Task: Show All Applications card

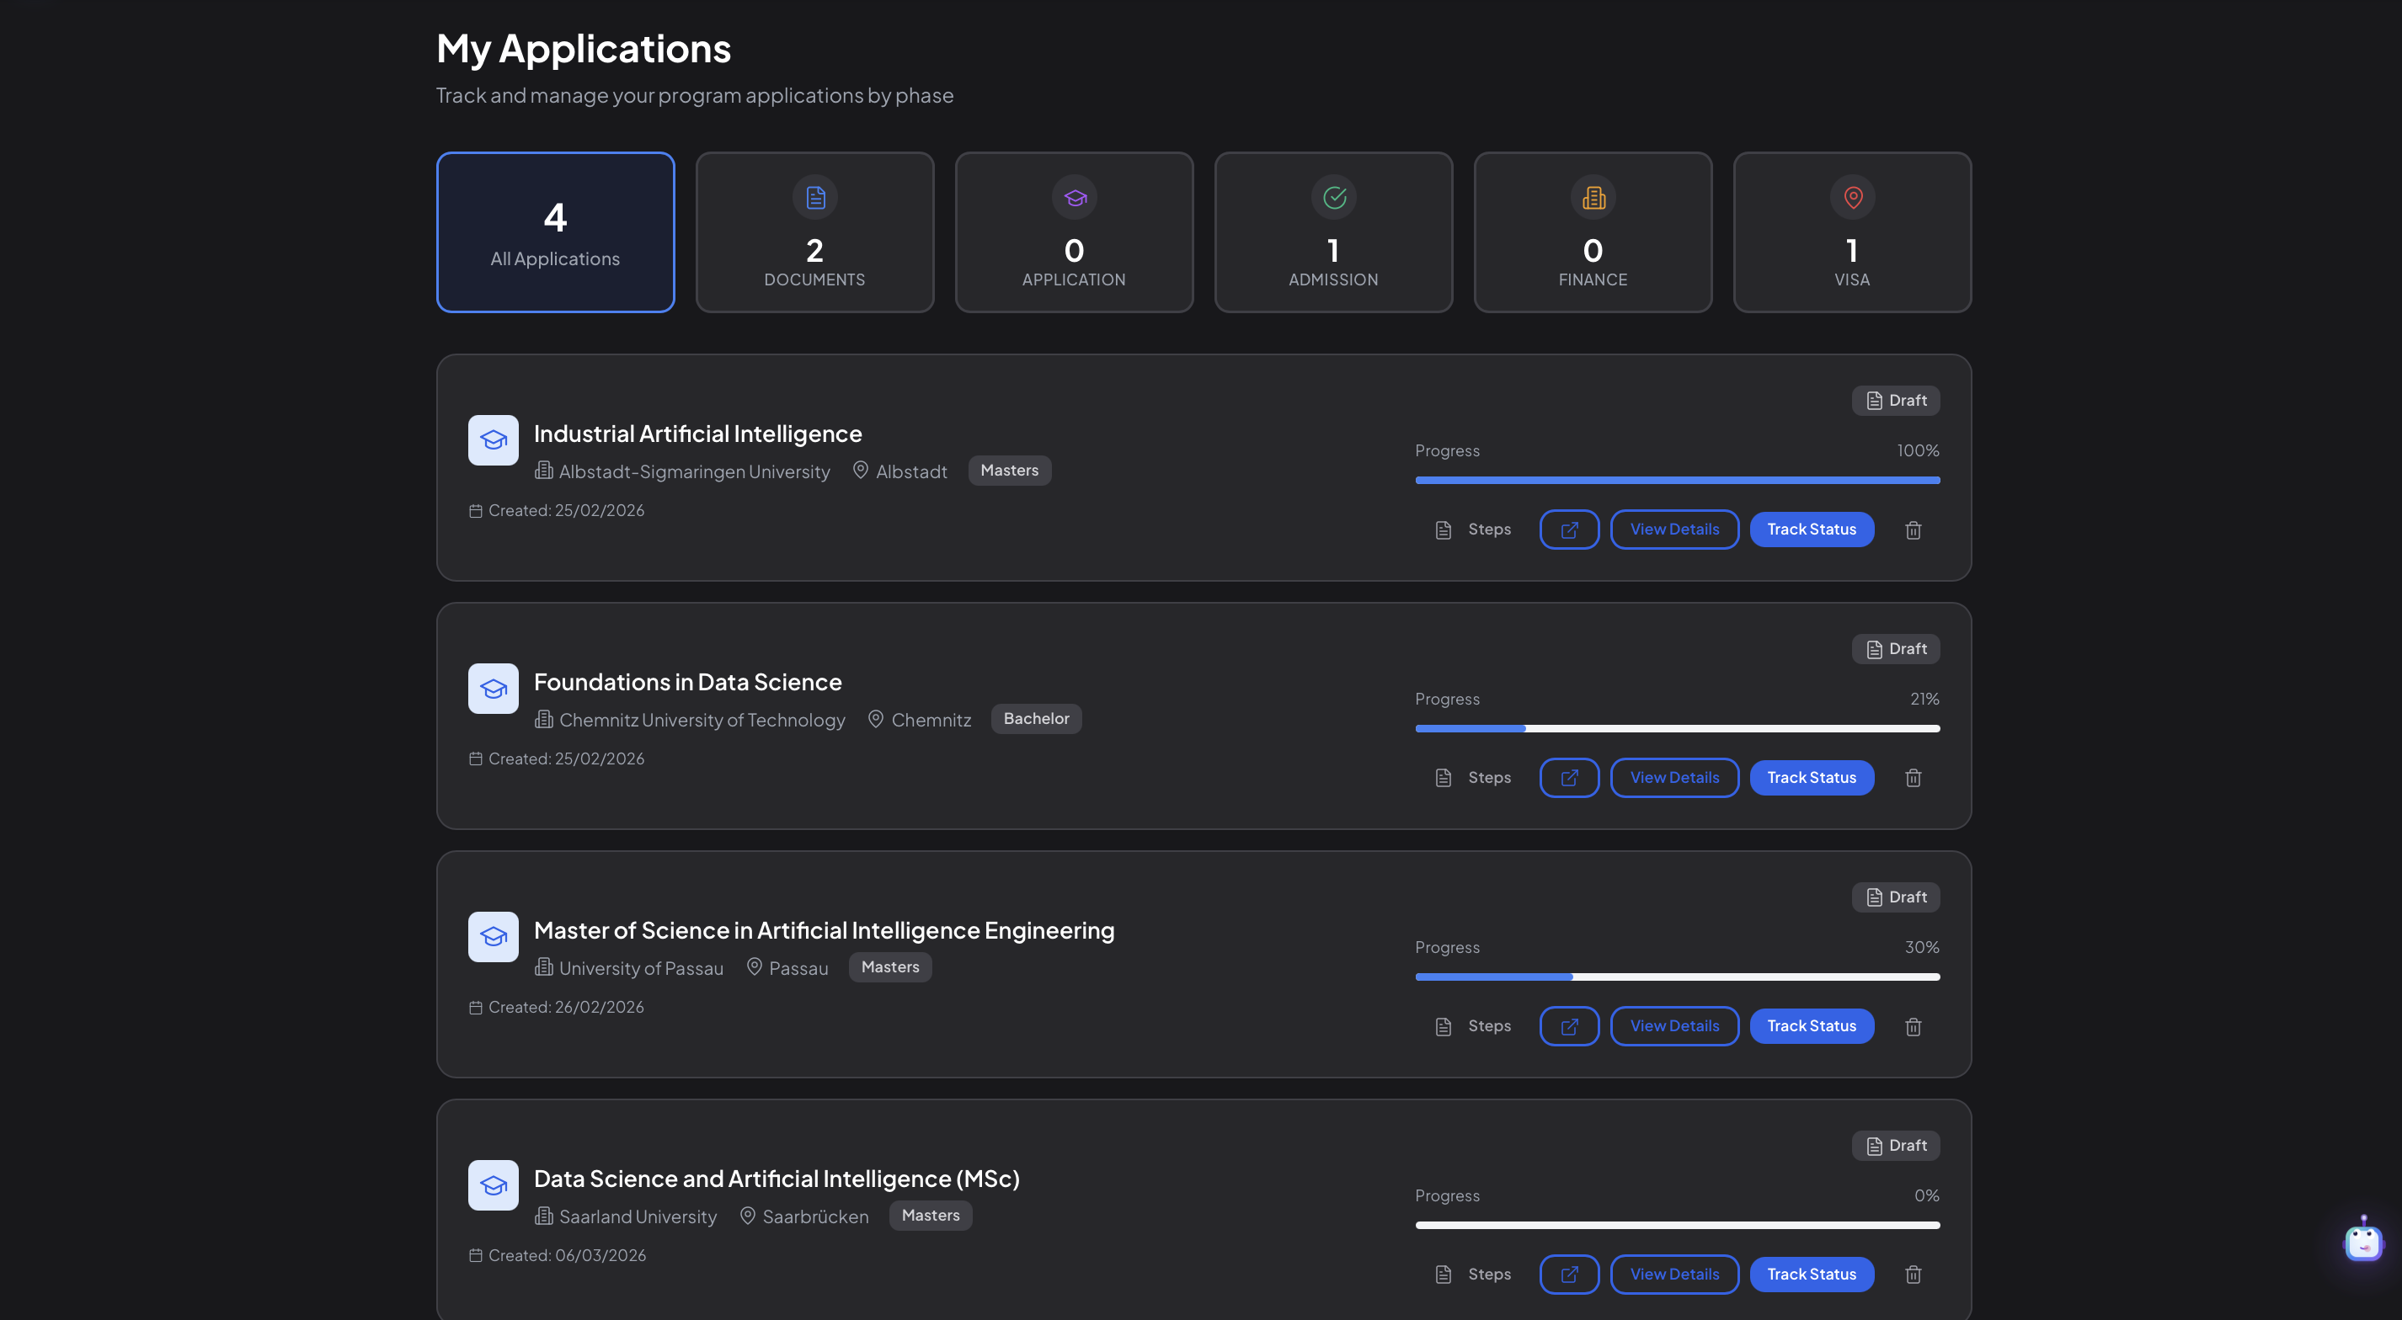Action: (555, 232)
